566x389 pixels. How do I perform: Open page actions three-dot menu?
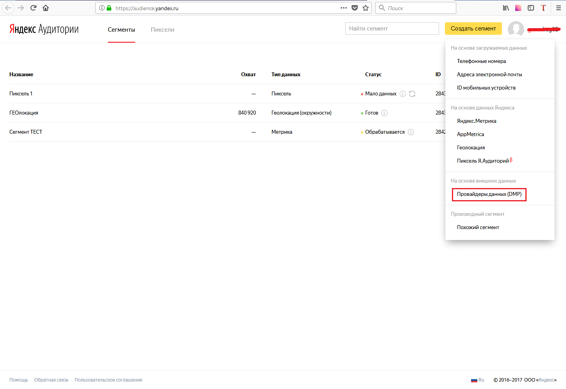(x=344, y=8)
